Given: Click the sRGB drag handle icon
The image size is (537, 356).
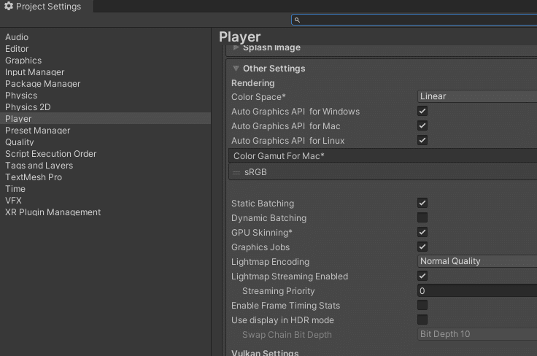Looking at the screenshot, I should tap(236, 172).
